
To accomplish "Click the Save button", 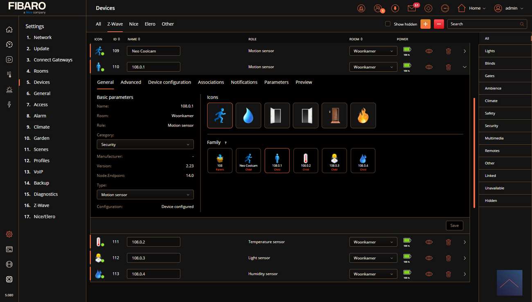I will [454, 225].
